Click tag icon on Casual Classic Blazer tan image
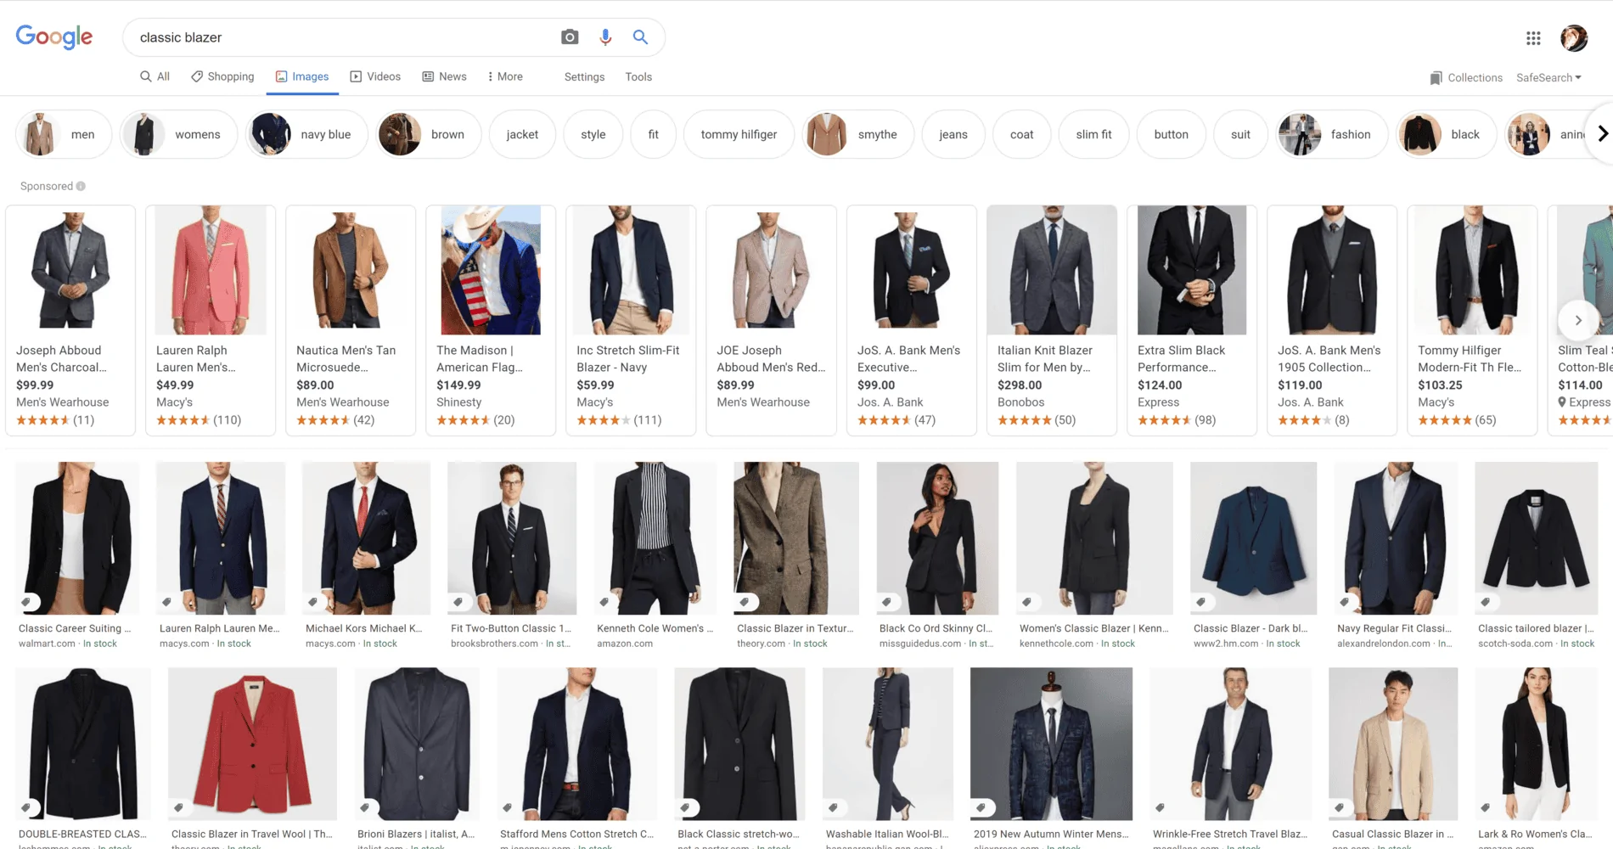 (1340, 807)
